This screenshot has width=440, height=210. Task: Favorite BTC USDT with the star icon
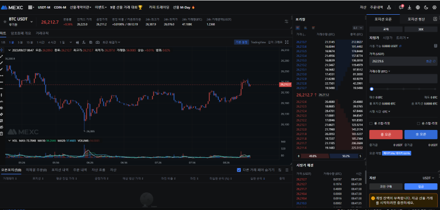click(5, 22)
